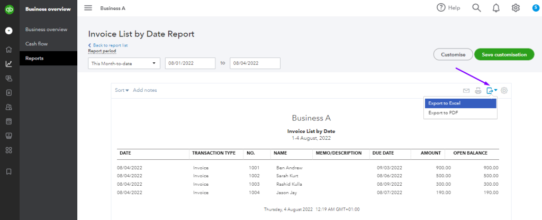Expand the export dropdown arrow
Viewport: 542px width, 220px height.
pyautogui.click(x=495, y=91)
